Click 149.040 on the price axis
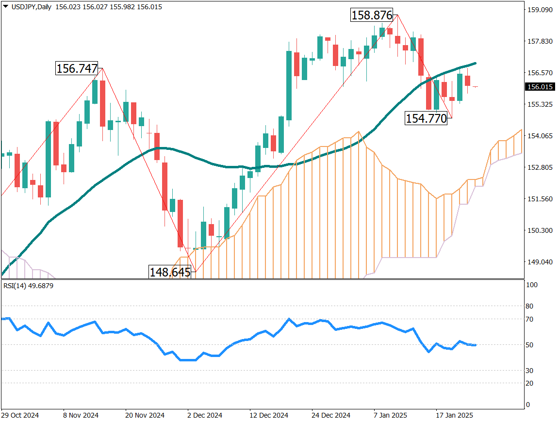559x422 pixels. click(539, 262)
